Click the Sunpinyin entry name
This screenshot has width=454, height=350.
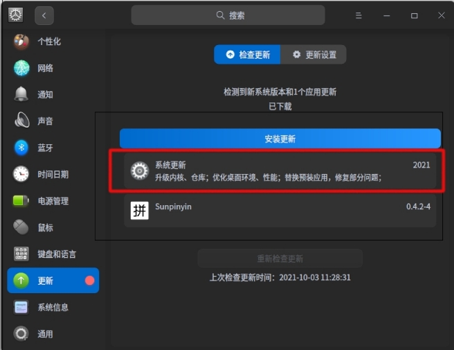coord(173,207)
